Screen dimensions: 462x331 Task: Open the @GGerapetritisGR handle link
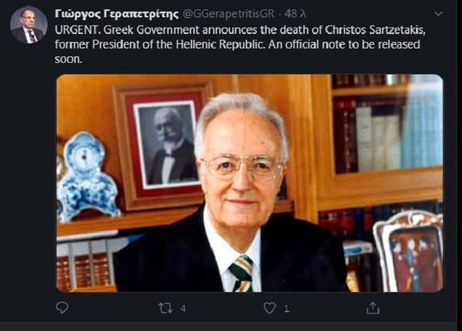pos(229,14)
